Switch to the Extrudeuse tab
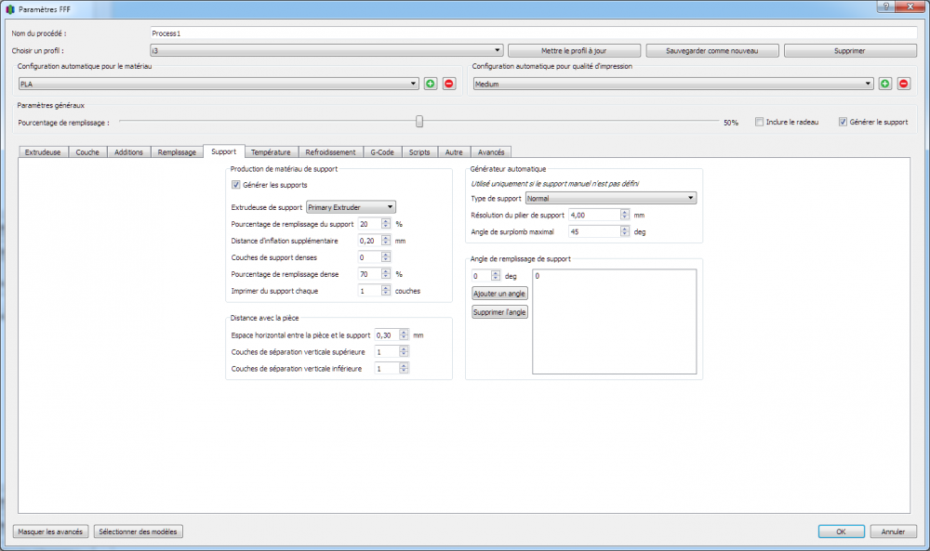 pyautogui.click(x=43, y=152)
